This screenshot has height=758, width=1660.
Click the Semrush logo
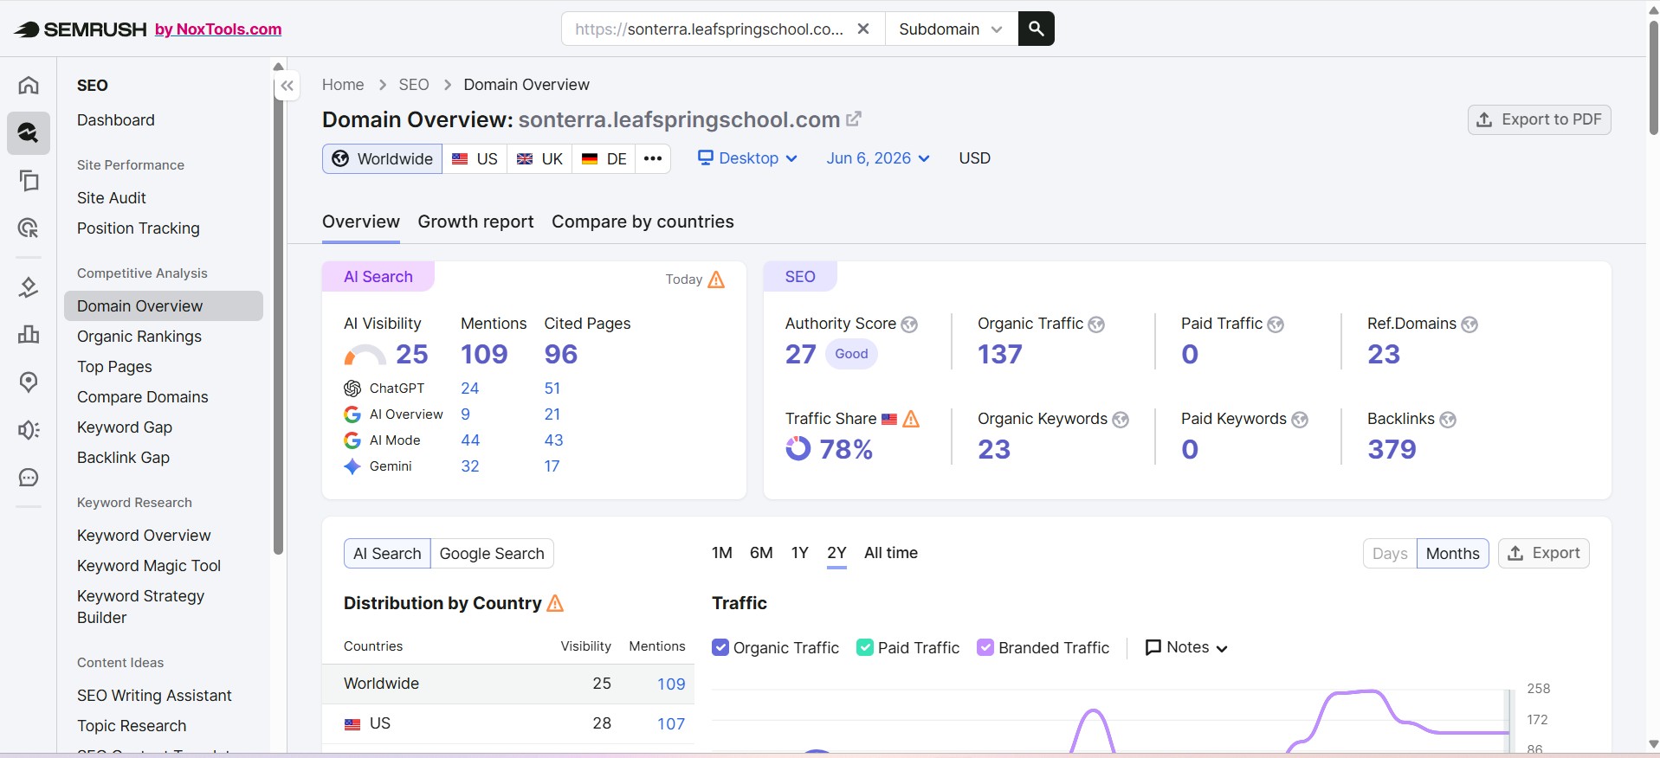[81, 29]
